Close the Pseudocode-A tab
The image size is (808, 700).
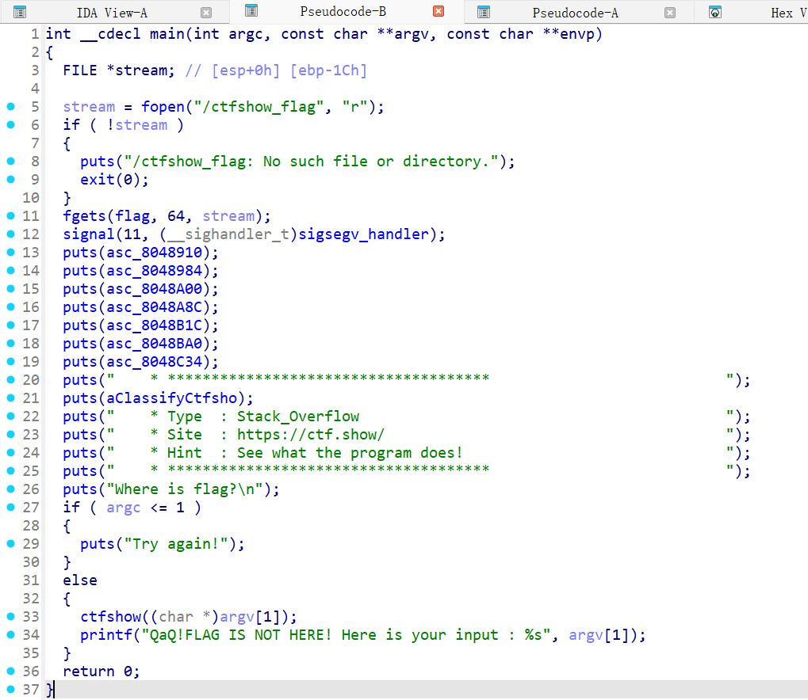[x=670, y=13]
